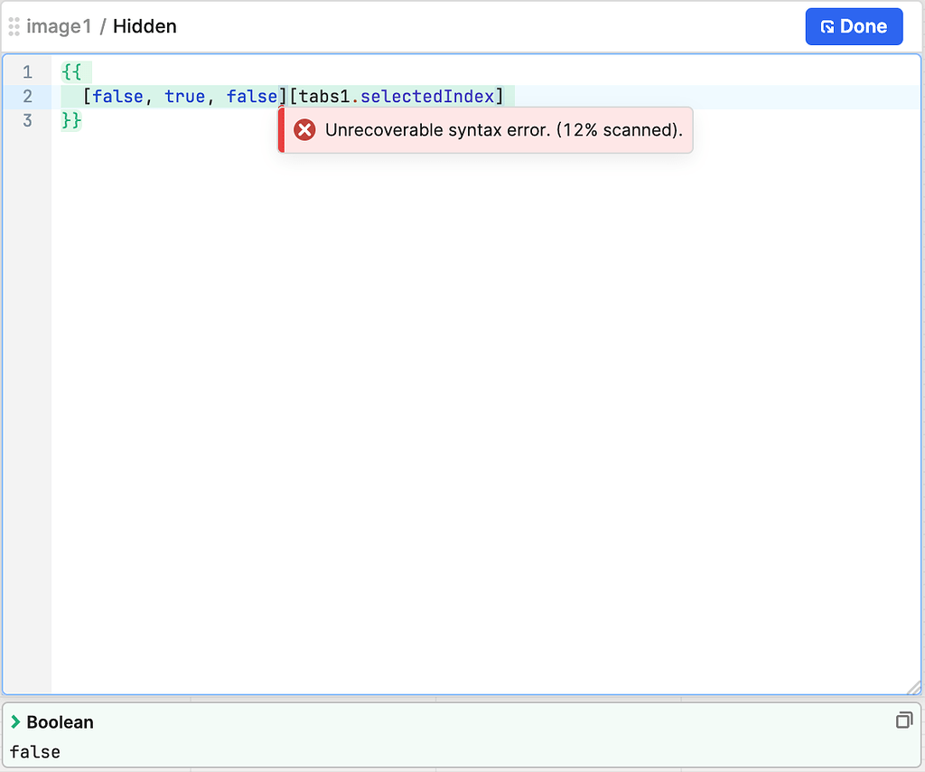Click the red error X icon
This screenshot has width=925, height=772.
click(x=304, y=129)
